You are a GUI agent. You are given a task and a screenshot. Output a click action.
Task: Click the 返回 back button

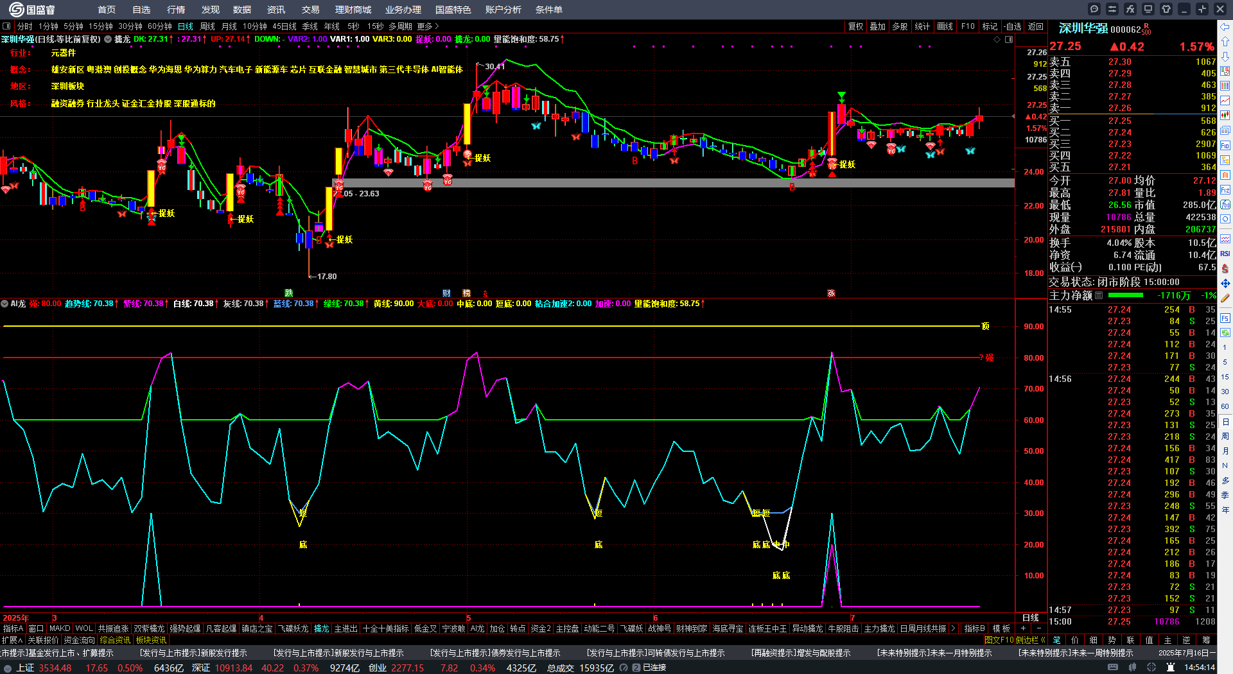1035,26
